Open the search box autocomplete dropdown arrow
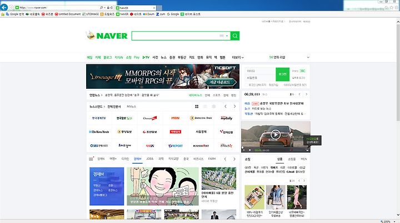400x223 pixels. pos(227,36)
